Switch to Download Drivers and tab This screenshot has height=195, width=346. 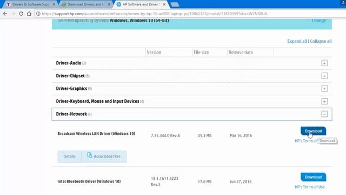[x=85, y=4]
